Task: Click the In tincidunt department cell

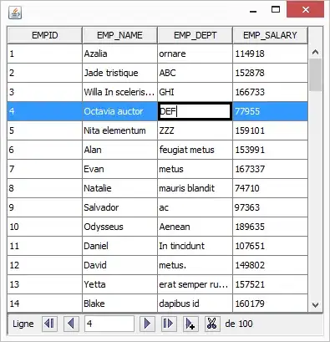Action: pyautogui.click(x=195, y=246)
